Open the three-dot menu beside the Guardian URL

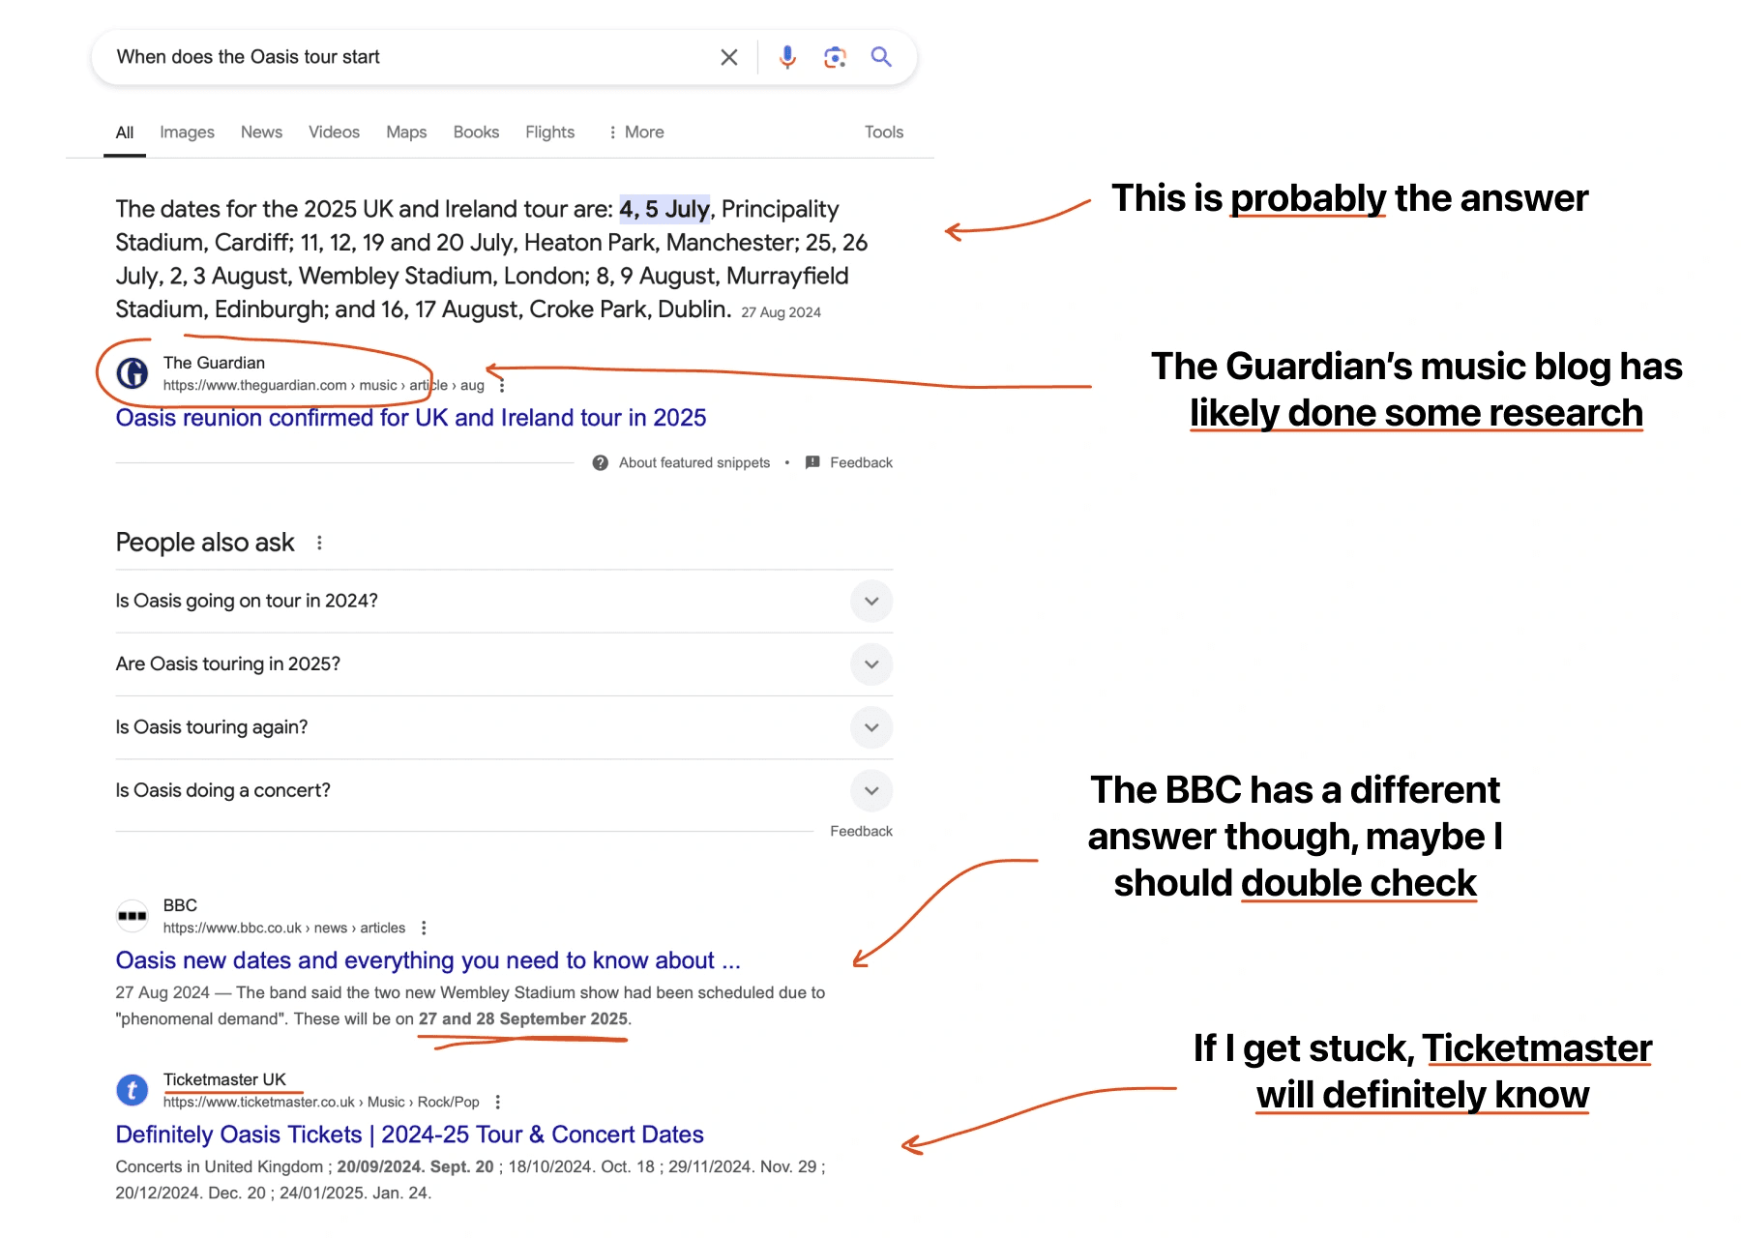[502, 386]
